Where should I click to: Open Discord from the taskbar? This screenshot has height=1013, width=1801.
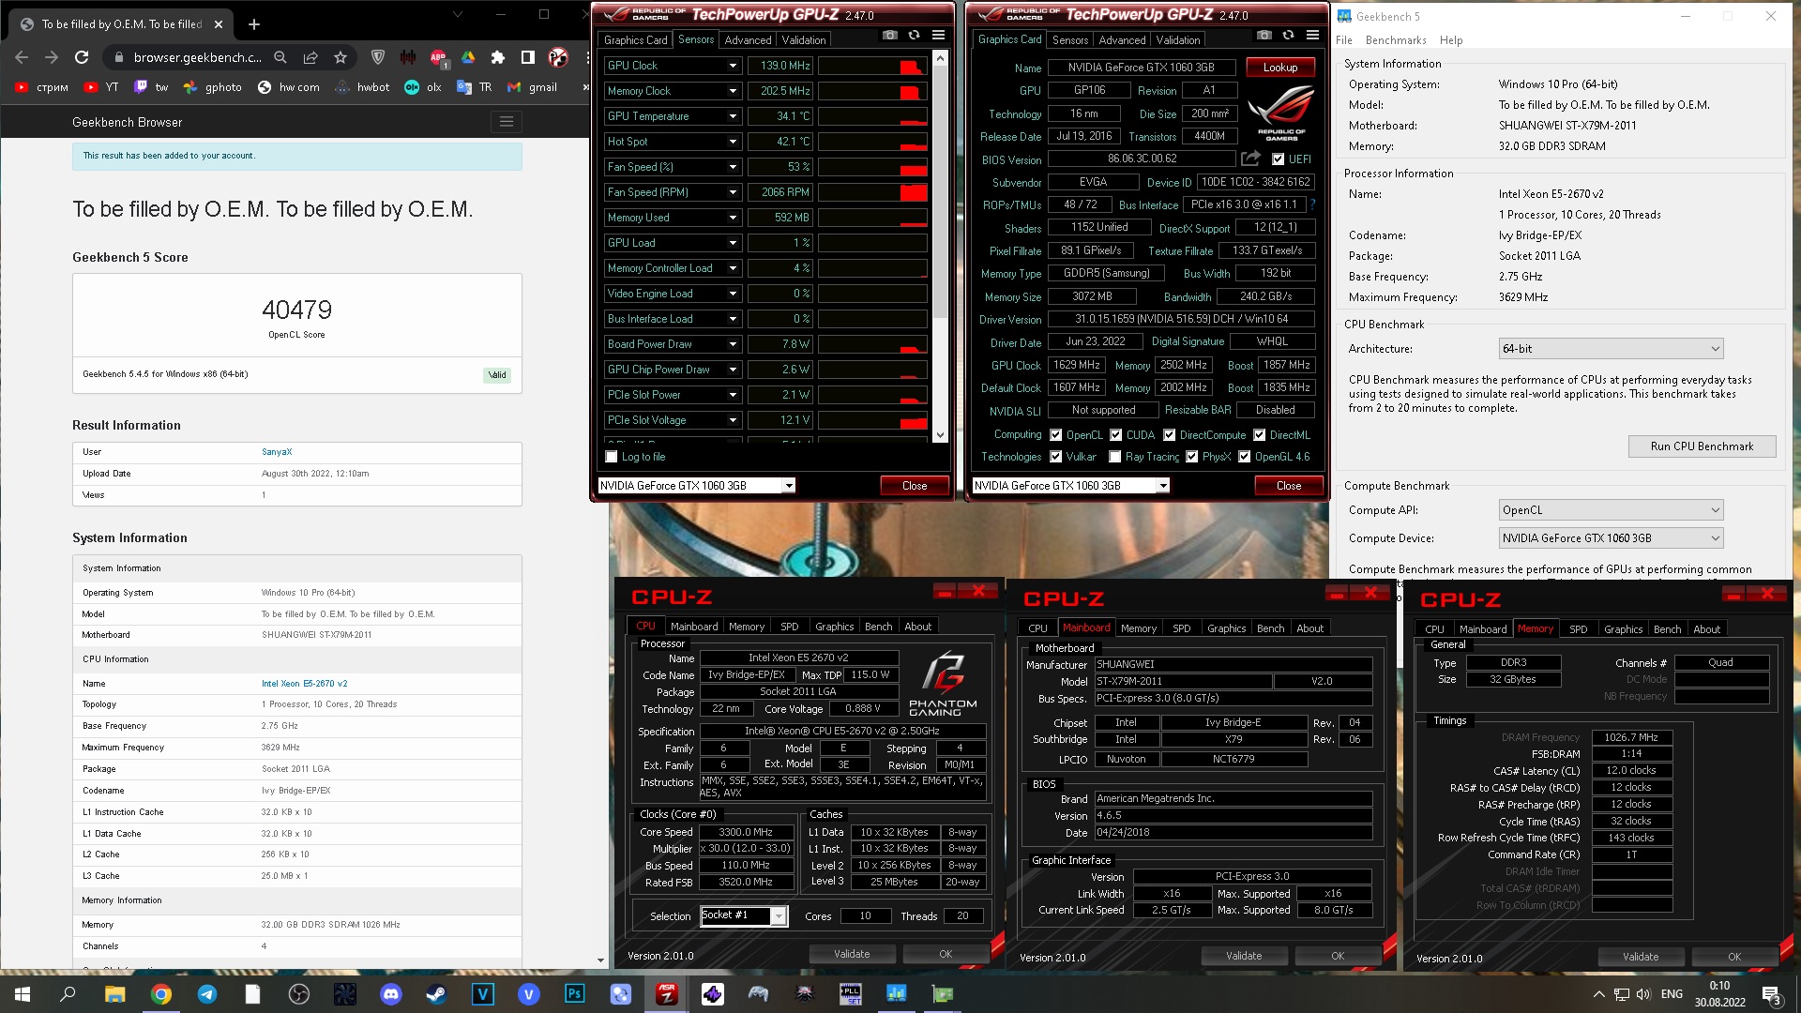click(x=391, y=994)
